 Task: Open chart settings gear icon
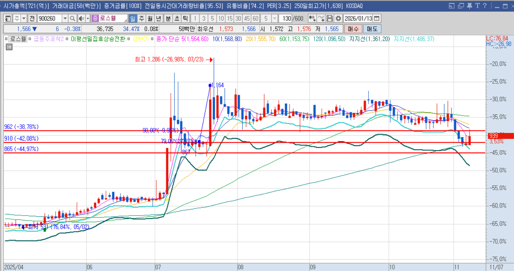[338, 18]
